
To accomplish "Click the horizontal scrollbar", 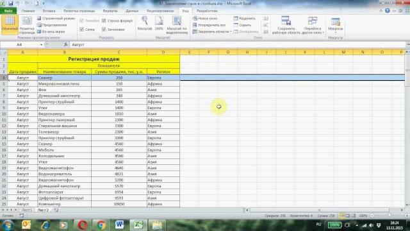I will pyautogui.click(x=320, y=210).
